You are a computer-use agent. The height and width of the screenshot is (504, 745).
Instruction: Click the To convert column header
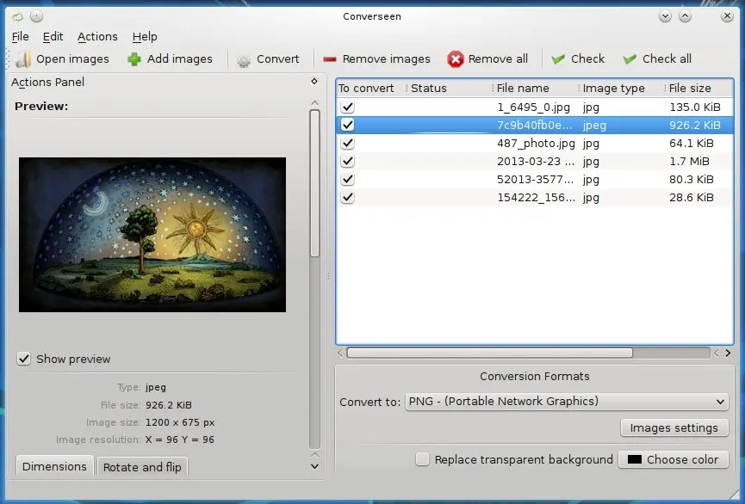coord(371,89)
